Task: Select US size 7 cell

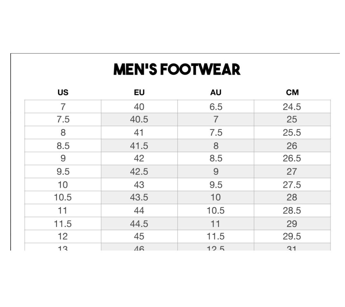Action: 63,107
